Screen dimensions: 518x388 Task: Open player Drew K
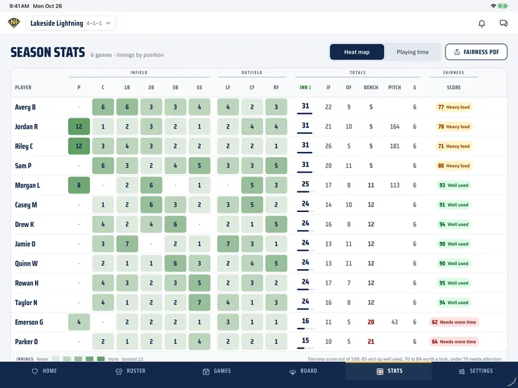pos(25,224)
